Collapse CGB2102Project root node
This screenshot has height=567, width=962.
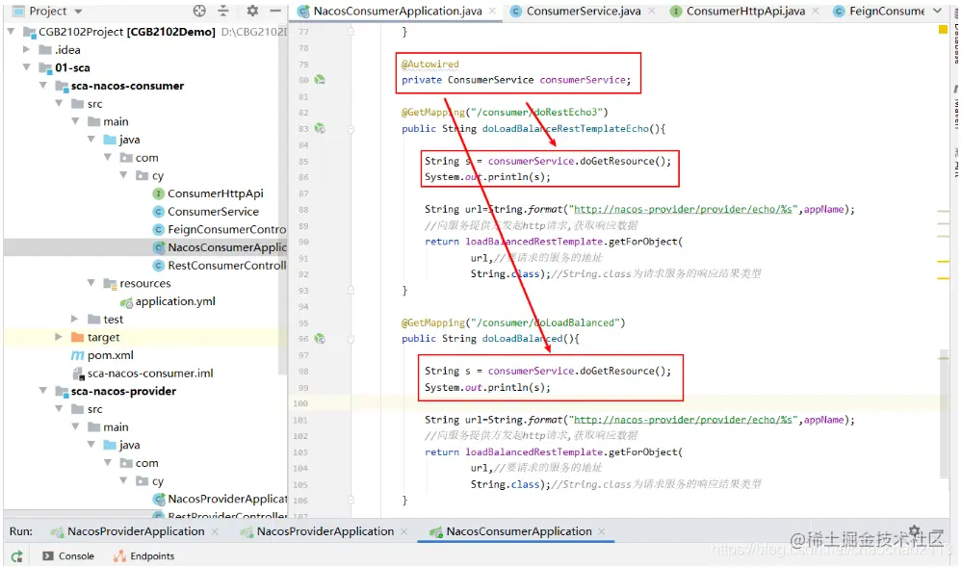coord(11,32)
